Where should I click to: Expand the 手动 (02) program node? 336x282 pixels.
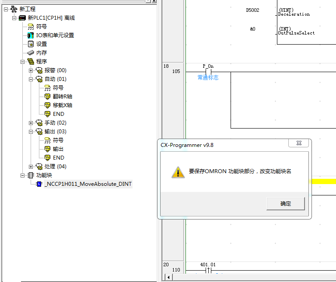click(31, 123)
